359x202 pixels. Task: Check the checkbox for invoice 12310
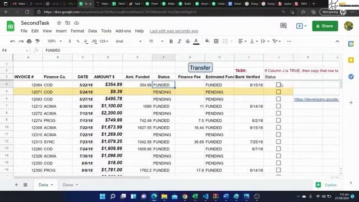278,135
